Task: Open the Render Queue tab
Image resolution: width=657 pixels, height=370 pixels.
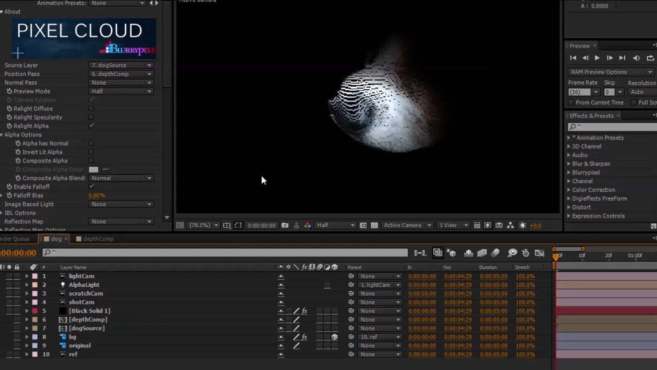Action: point(15,239)
